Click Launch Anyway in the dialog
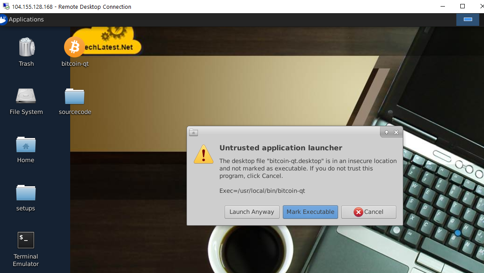484x273 pixels. (252, 212)
